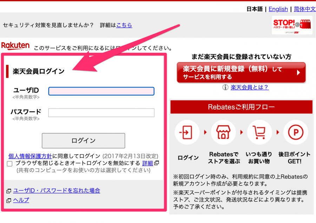Viewport: 316px width, 223px height.
Task: Click the store icon in Rebates flow
Action: point(223,132)
